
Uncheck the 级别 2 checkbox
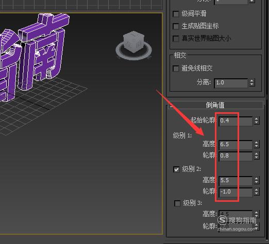tap(176, 169)
